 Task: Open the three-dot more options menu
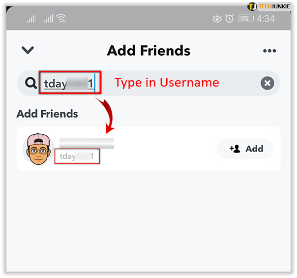point(269,51)
